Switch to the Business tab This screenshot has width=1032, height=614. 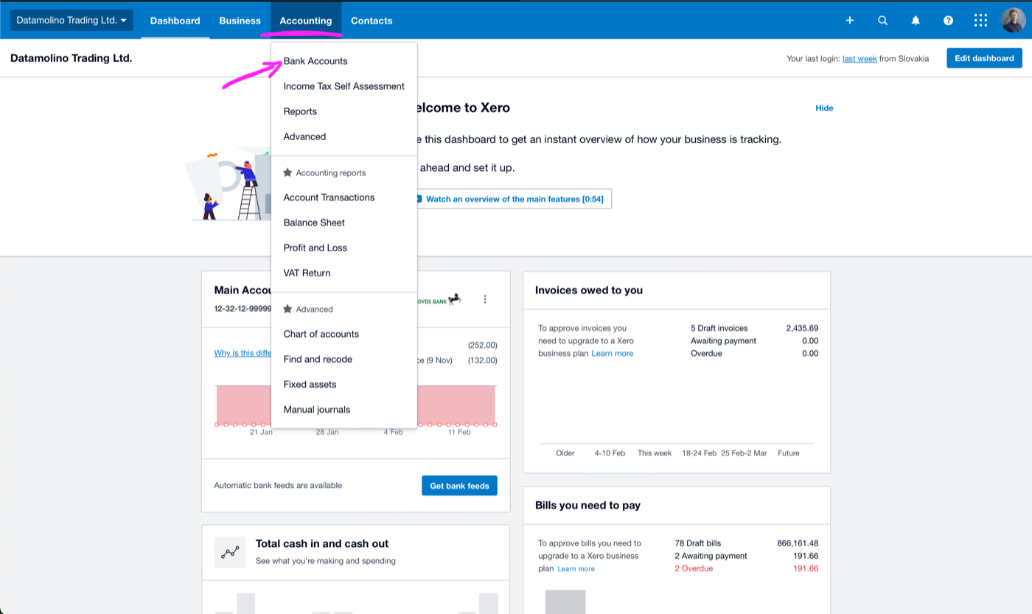point(239,20)
